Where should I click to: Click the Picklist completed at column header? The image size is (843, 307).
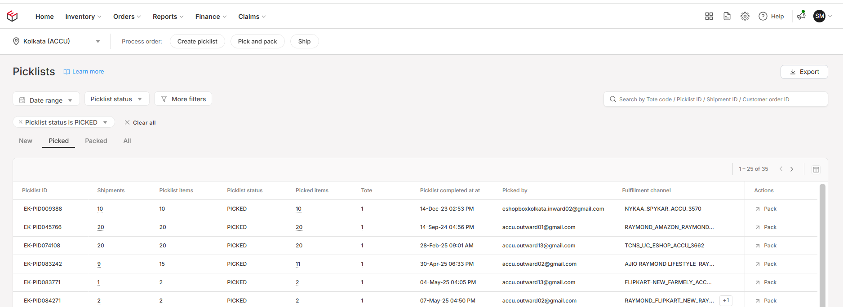tap(450, 190)
